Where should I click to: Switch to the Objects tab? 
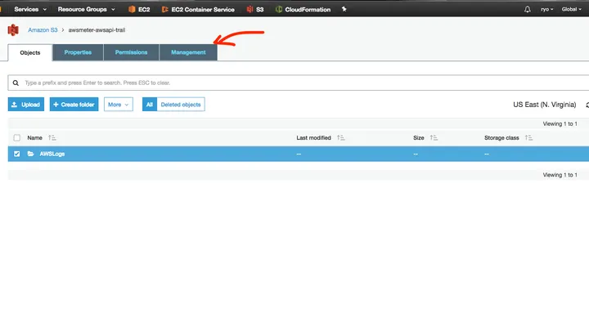click(30, 52)
